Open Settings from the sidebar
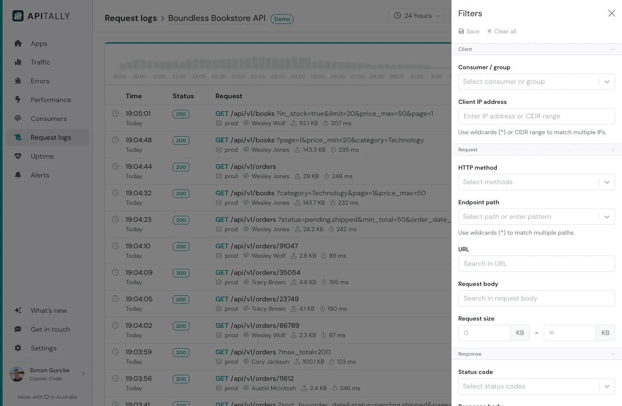This screenshot has height=406, width=622. pos(43,348)
